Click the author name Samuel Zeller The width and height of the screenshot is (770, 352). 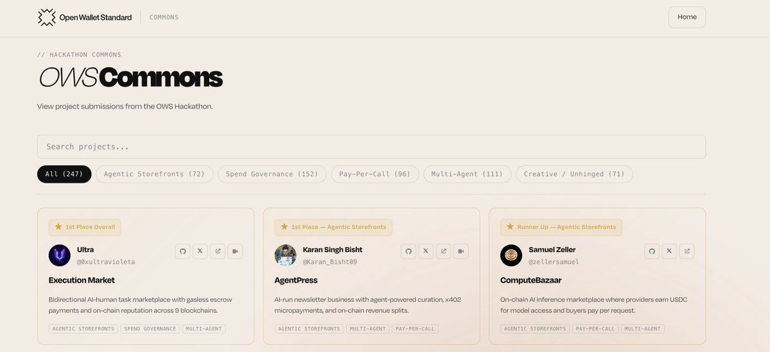tap(552, 249)
